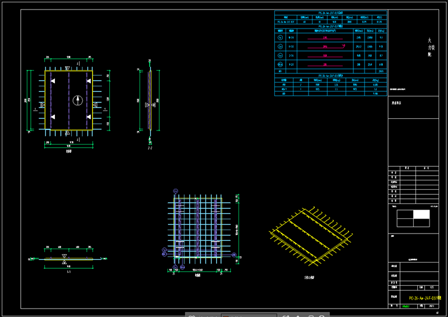Click the circled rebar tag right of rebar layout

point(234,255)
